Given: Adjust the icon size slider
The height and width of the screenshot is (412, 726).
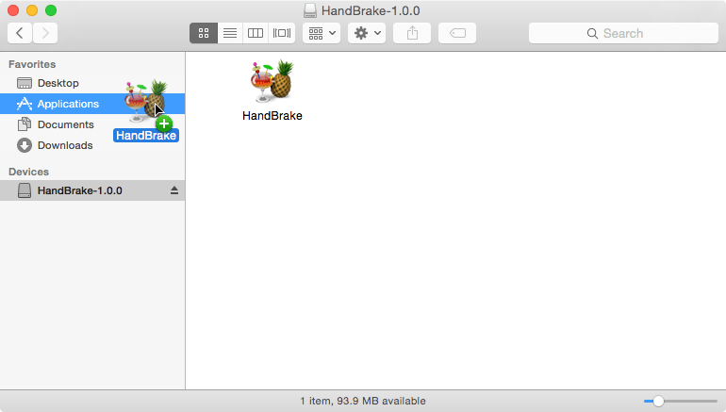Looking at the screenshot, I should (659, 401).
